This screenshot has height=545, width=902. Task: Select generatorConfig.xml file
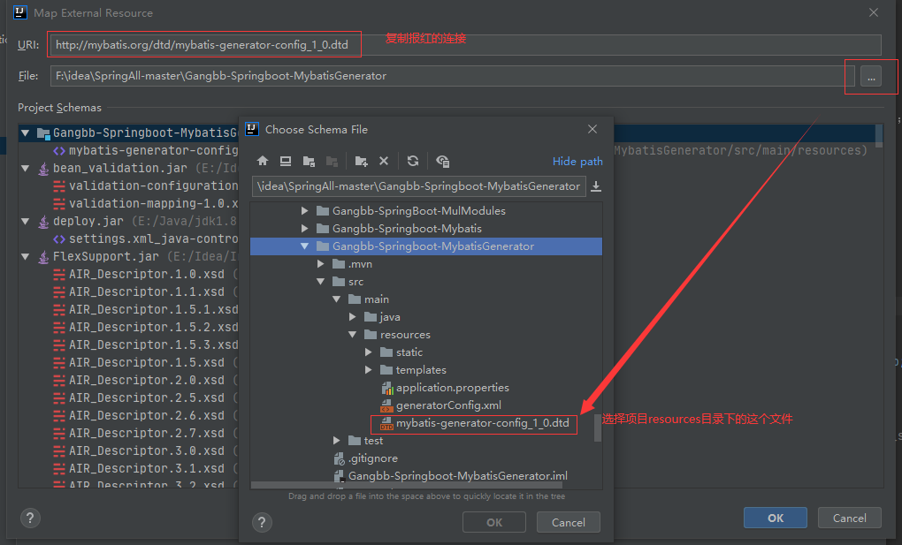click(x=440, y=405)
